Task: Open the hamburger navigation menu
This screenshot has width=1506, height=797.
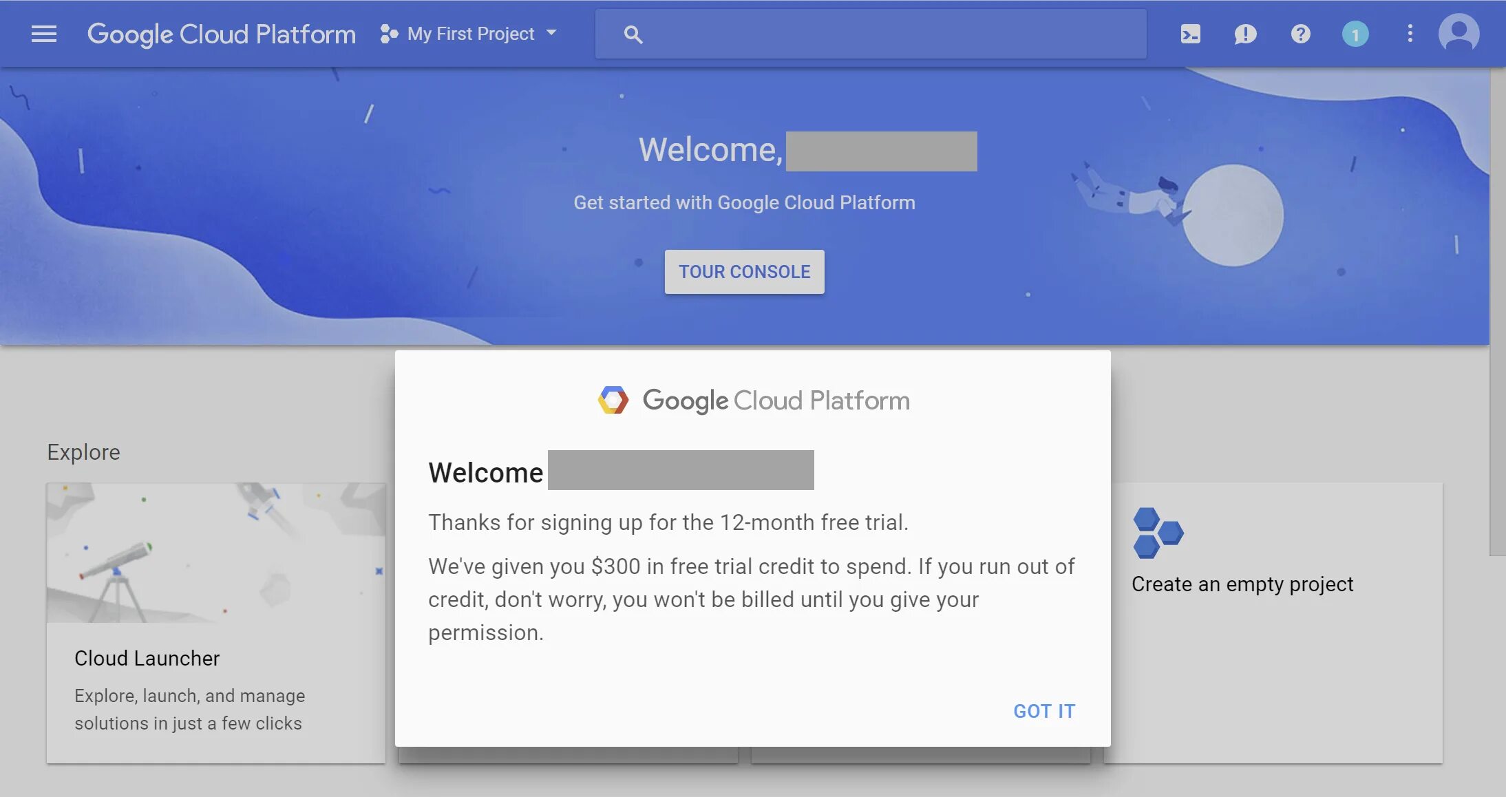Action: (44, 34)
